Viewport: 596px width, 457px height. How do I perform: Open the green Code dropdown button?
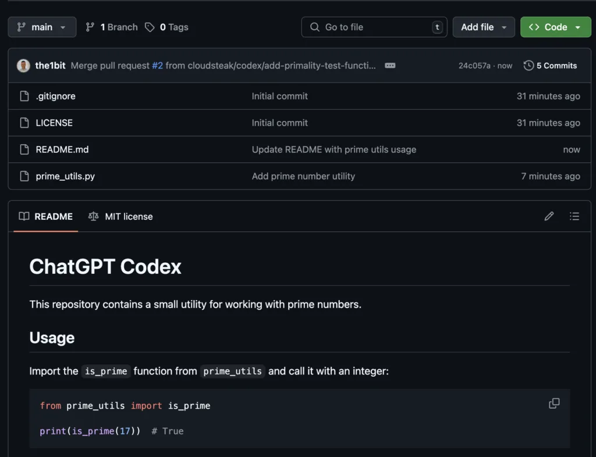click(x=555, y=27)
